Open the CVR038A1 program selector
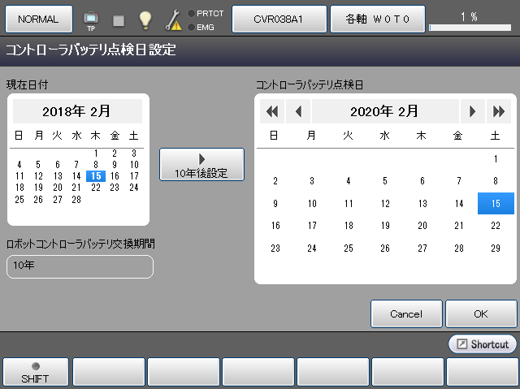 tap(279, 19)
